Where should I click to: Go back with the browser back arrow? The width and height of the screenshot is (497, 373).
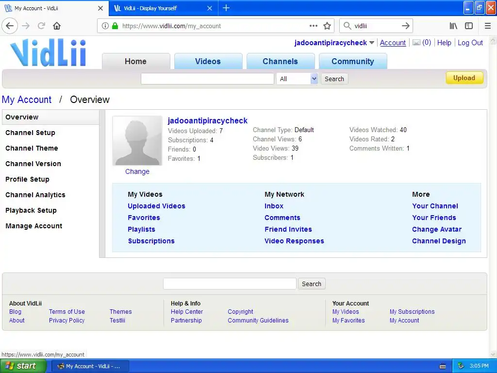[x=10, y=26]
